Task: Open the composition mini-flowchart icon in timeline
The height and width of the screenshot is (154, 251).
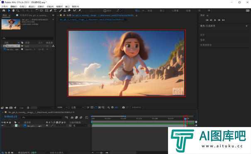Action: tap(66, 117)
